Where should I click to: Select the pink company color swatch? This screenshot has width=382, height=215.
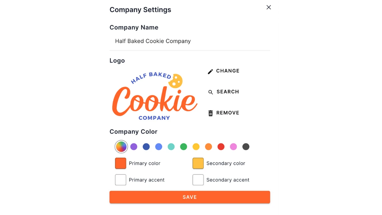tap(233, 147)
